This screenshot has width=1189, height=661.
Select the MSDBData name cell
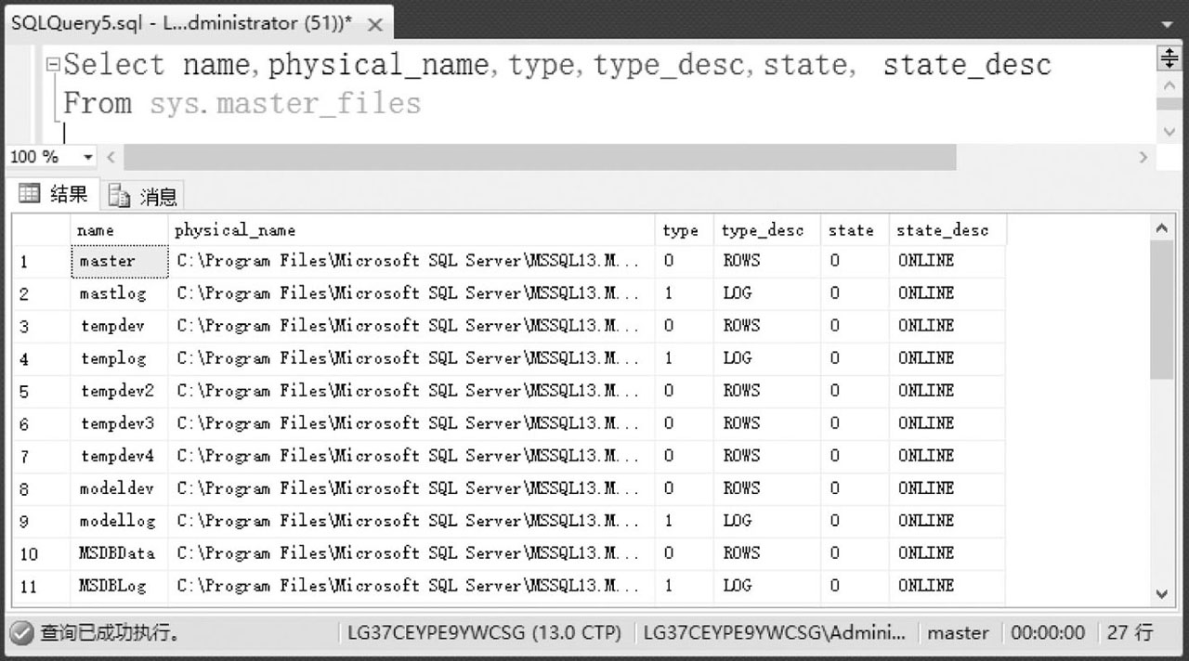[119, 554]
